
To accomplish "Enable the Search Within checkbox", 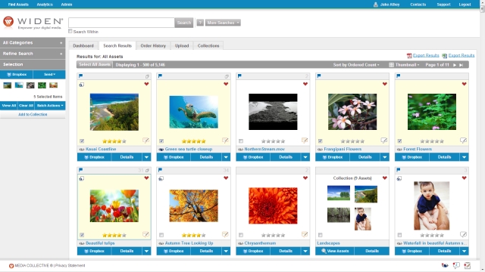I will coord(70,31).
